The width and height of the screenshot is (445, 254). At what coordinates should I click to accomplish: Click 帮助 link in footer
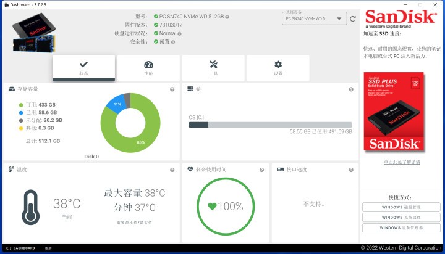point(48,248)
